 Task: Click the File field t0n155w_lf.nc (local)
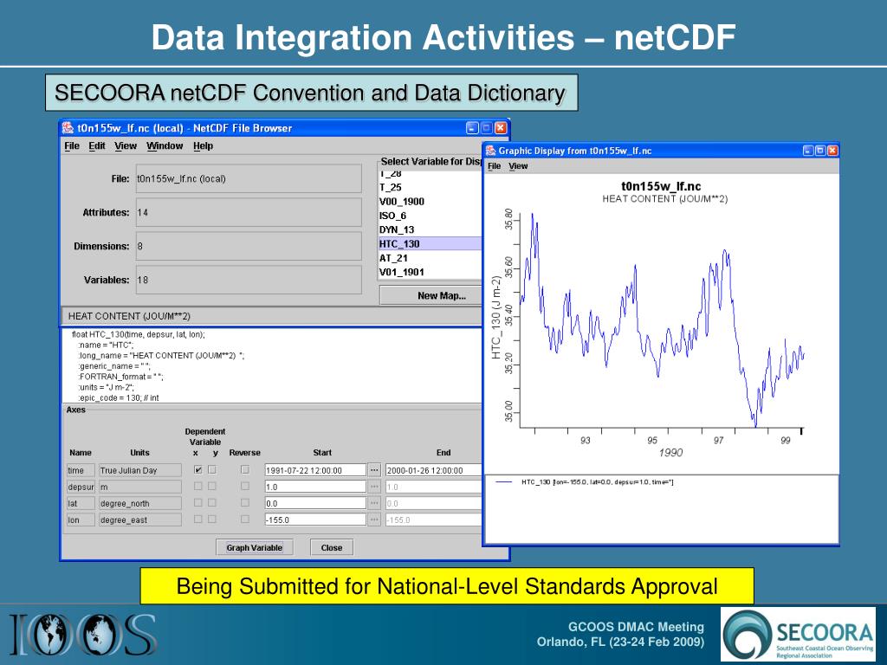[249, 178]
